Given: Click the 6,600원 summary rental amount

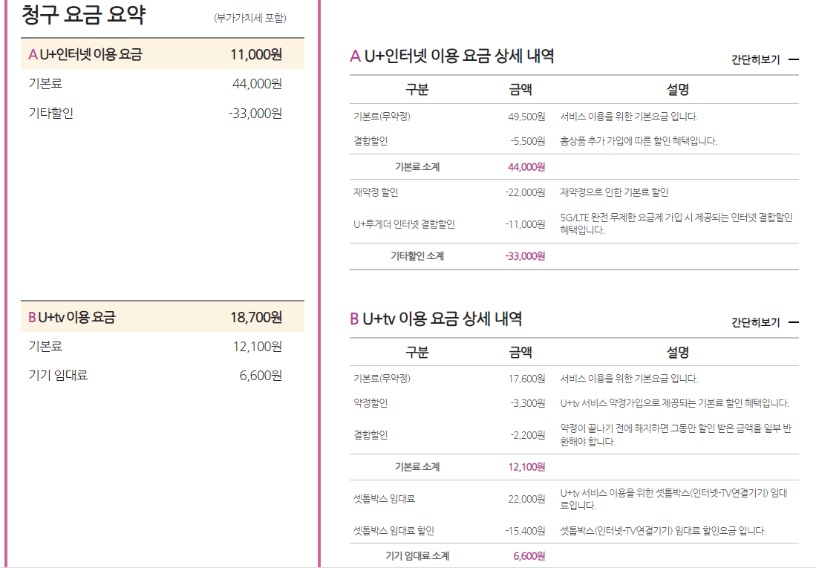Looking at the screenshot, I should point(261,376).
